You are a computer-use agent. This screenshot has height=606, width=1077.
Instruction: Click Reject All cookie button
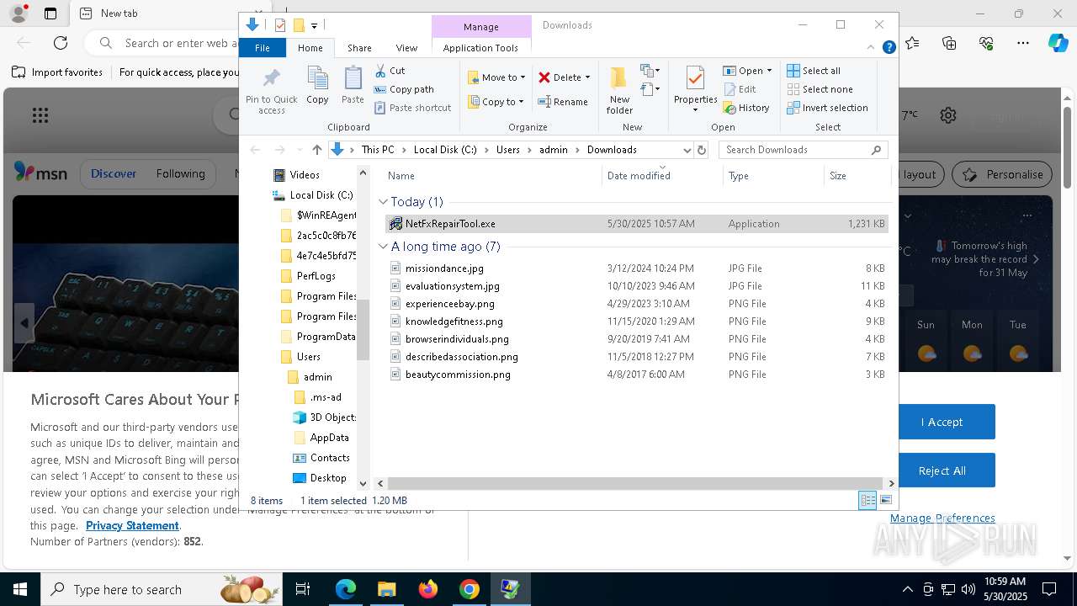coord(942,470)
